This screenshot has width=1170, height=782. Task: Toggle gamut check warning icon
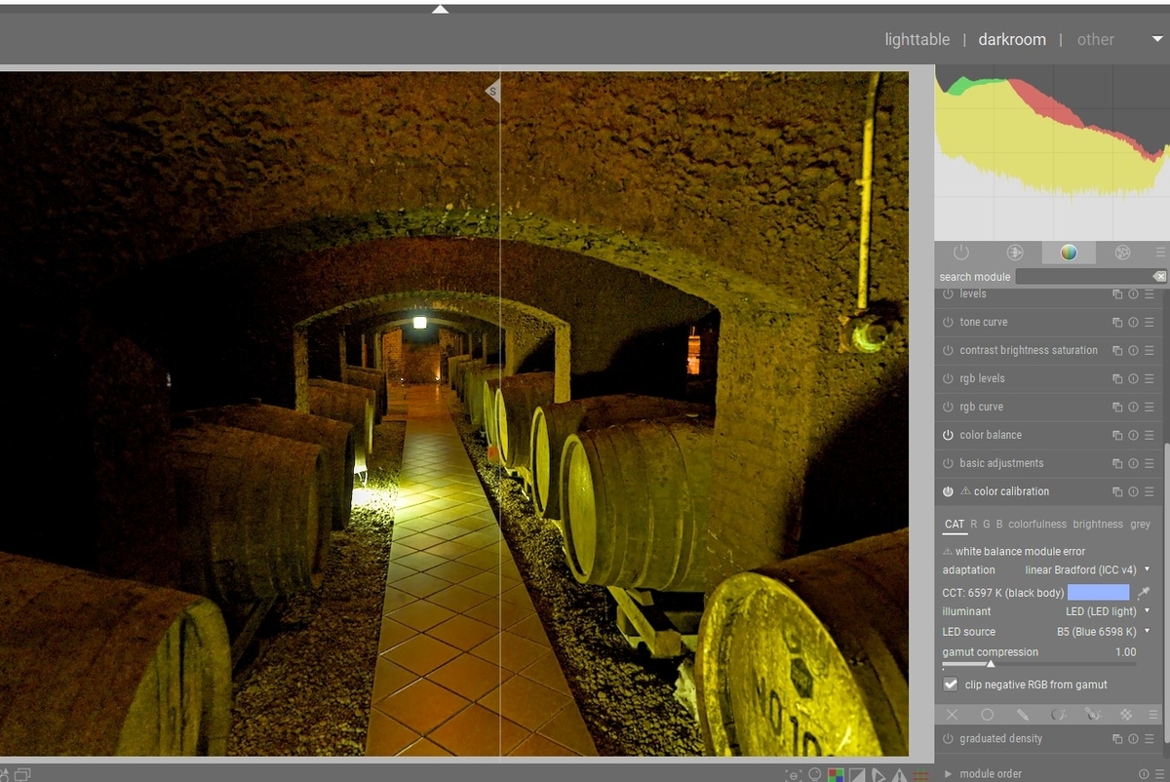[x=899, y=776]
